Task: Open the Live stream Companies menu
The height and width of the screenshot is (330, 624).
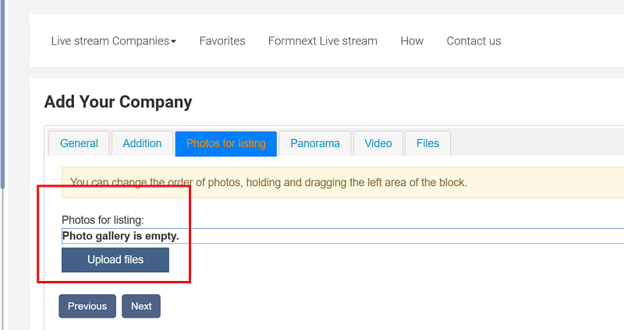Action: click(x=113, y=41)
